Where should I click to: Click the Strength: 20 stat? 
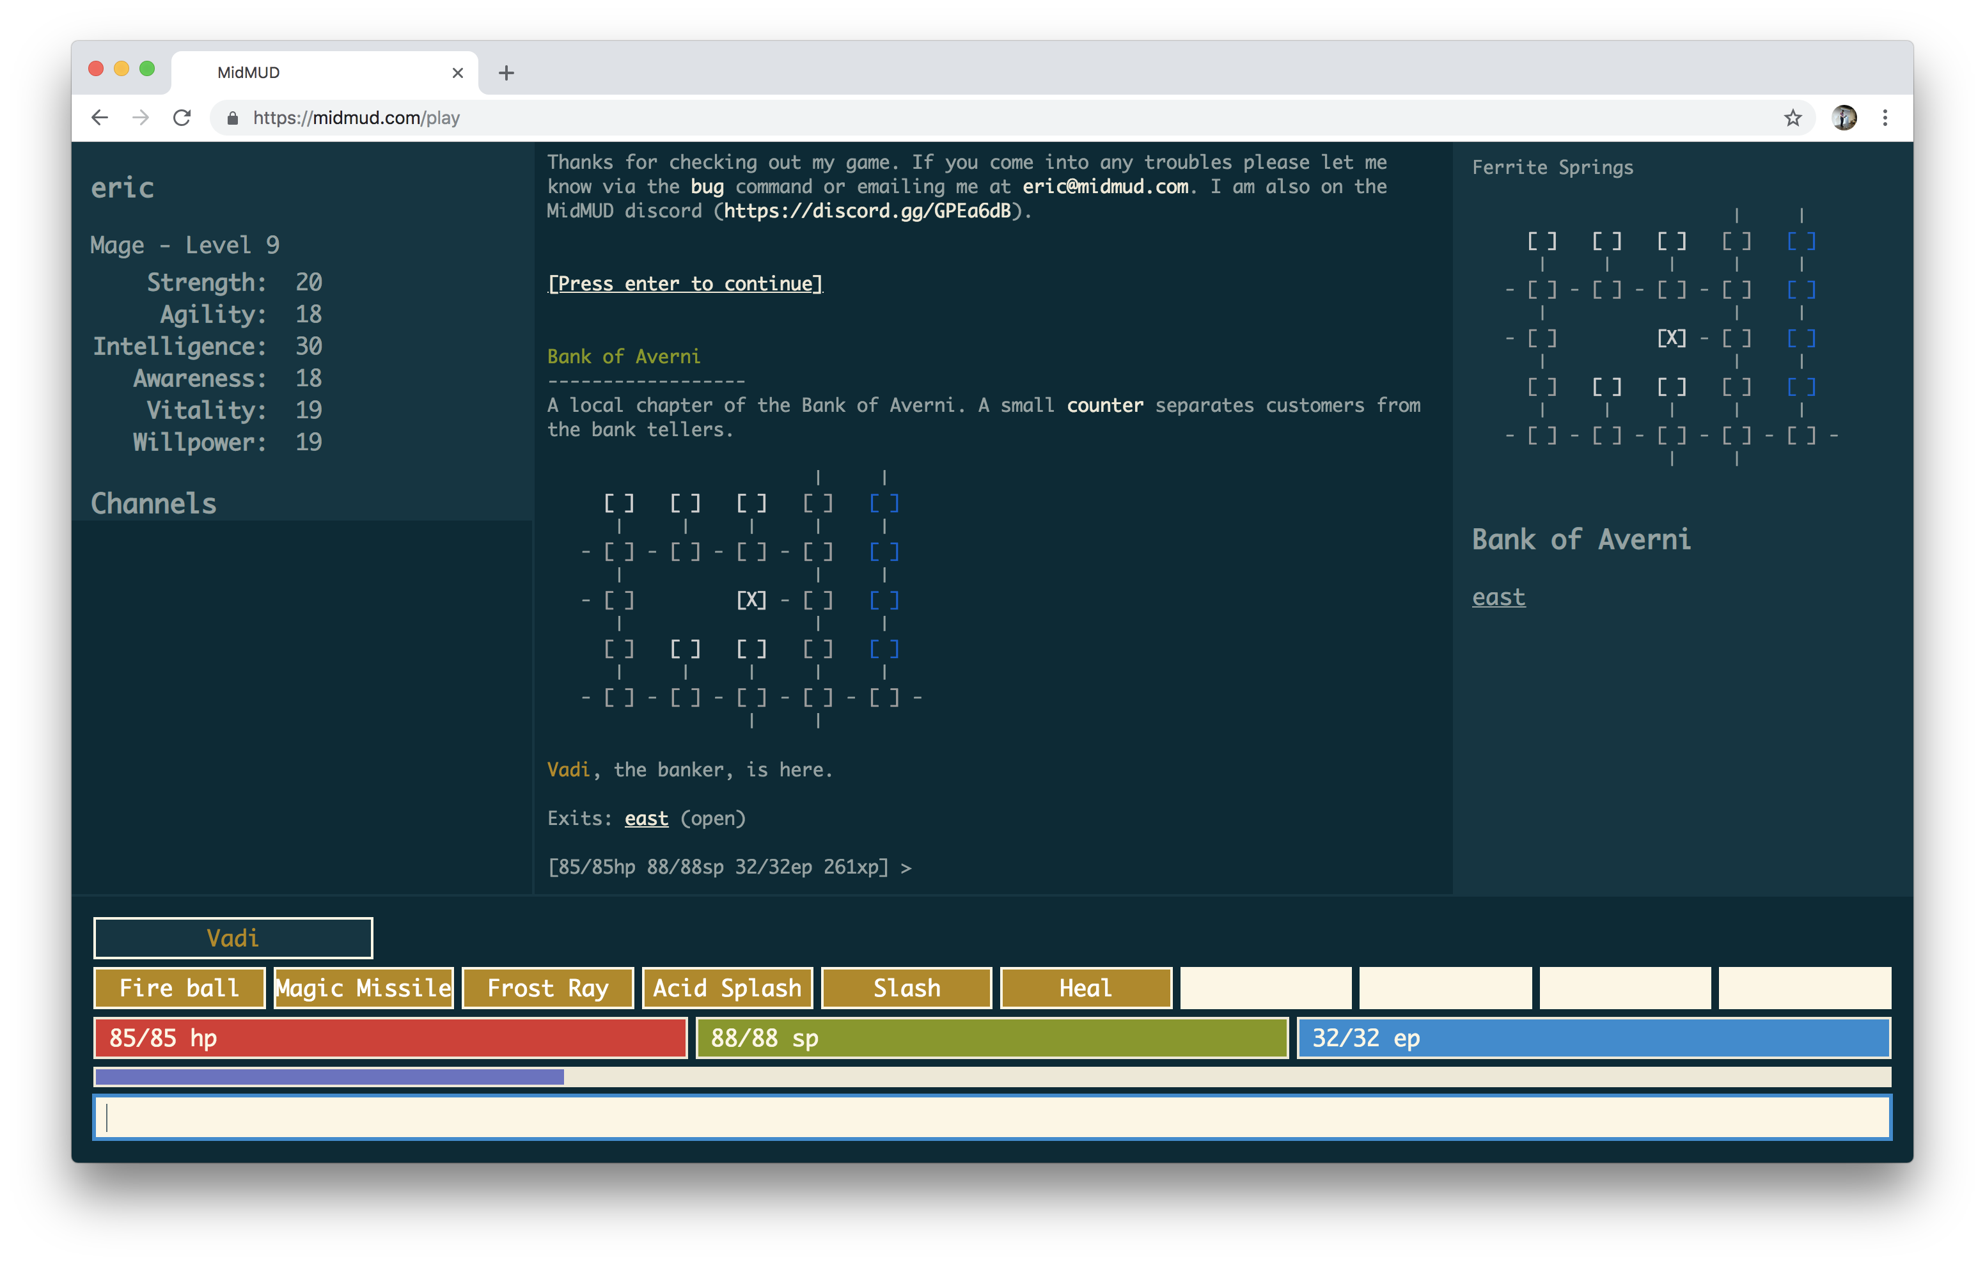[x=234, y=282]
